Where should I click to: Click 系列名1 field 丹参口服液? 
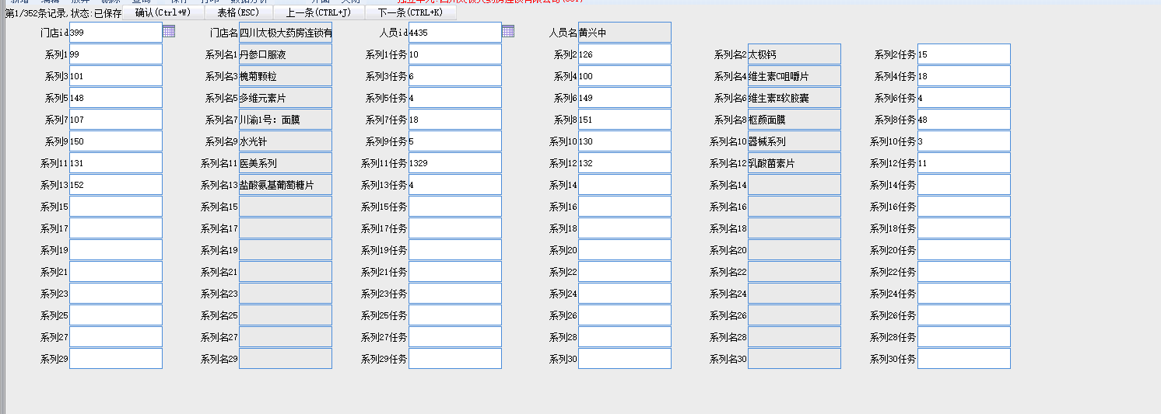click(x=286, y=54)
